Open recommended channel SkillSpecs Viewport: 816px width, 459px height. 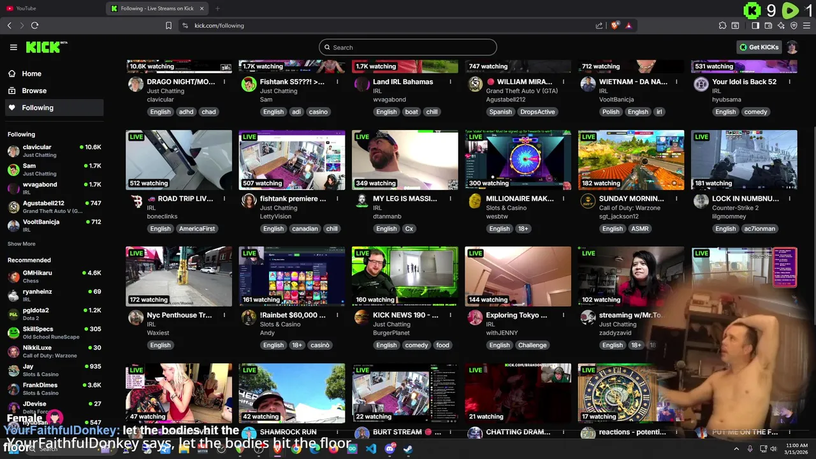coord(54,333)
